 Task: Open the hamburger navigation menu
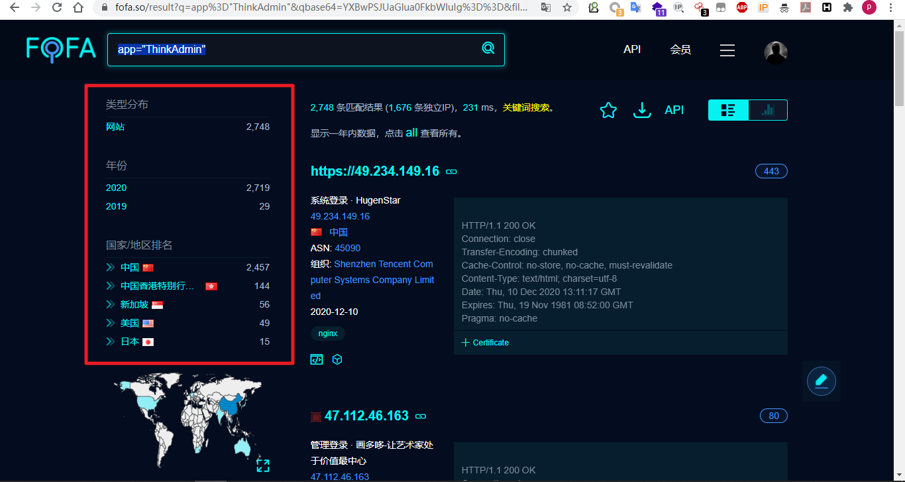click(727, 49)
